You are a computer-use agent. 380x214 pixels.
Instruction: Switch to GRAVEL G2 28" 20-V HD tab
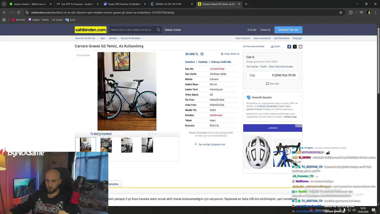171,4
